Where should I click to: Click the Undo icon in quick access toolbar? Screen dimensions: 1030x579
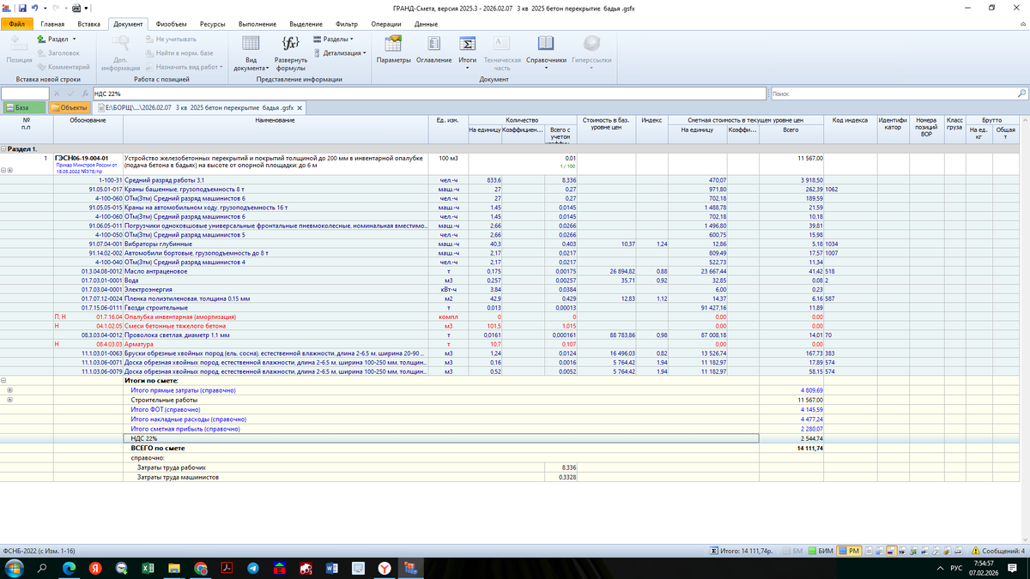tap(33, 8)
